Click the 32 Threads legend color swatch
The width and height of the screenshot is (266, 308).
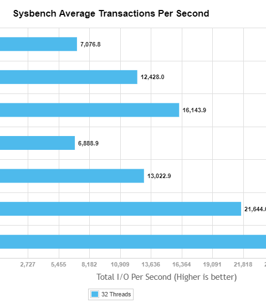click(x=95, y=294)
